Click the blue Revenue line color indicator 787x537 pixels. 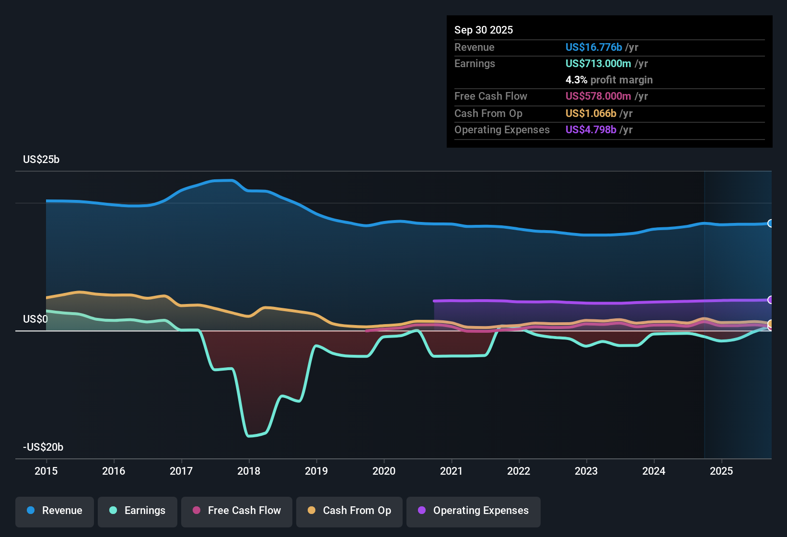pos(30,511)
